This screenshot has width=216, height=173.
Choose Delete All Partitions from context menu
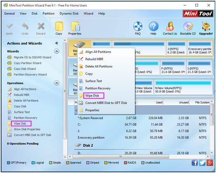[106, 66]
